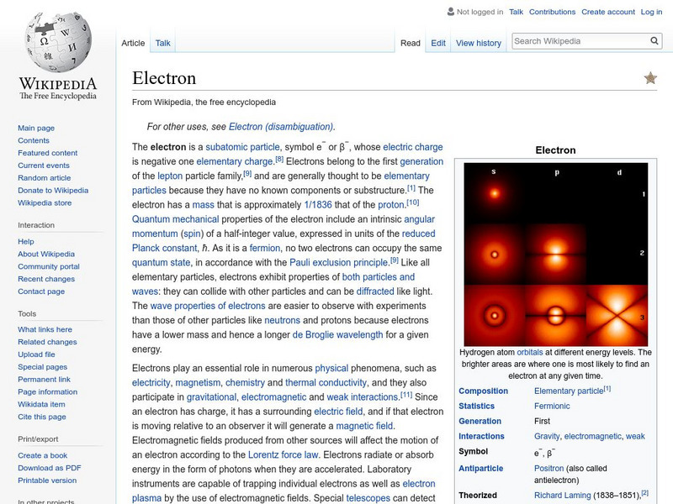
Task: Click Permanent link
Action: (x=45, y=379)
